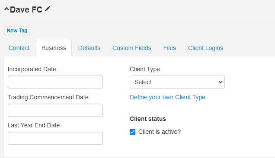Click the Dave FC client title
275x158 pixels.
[x=26, y=9]
